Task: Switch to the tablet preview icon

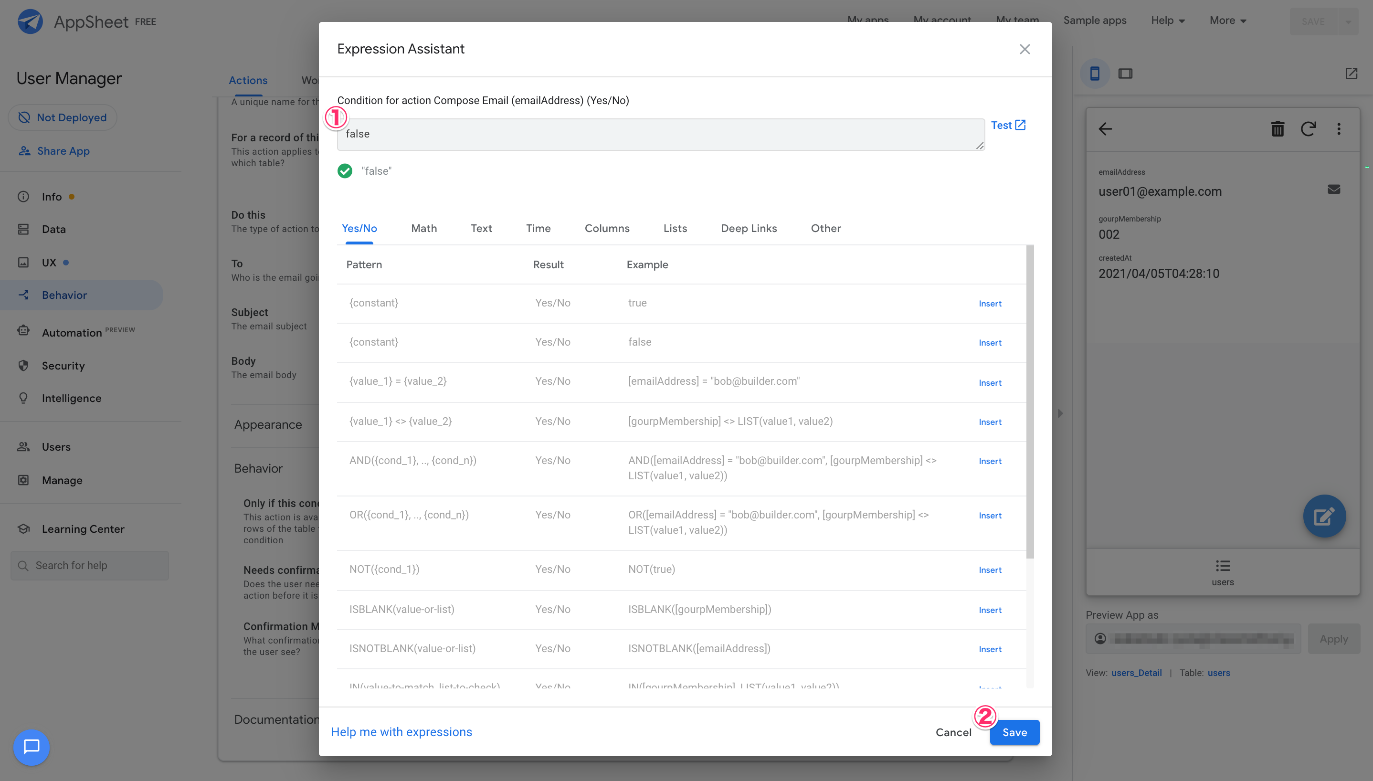Action: [1125, 74]
